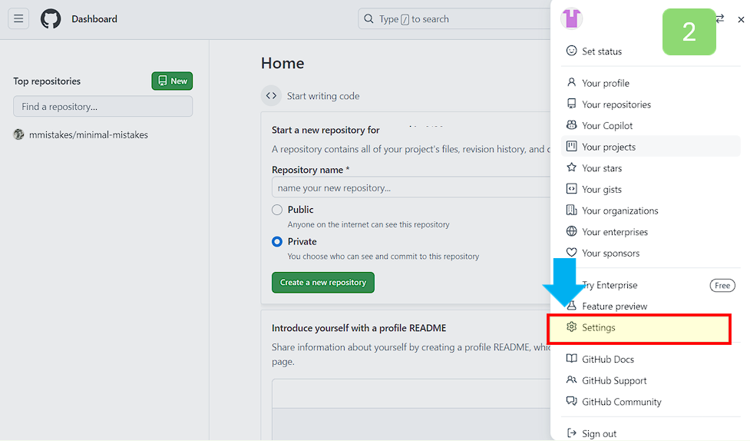Open mmistakes/minimal-mistakes repository link
The height and width of the screenshot is (441, 750).
[88, 135]
